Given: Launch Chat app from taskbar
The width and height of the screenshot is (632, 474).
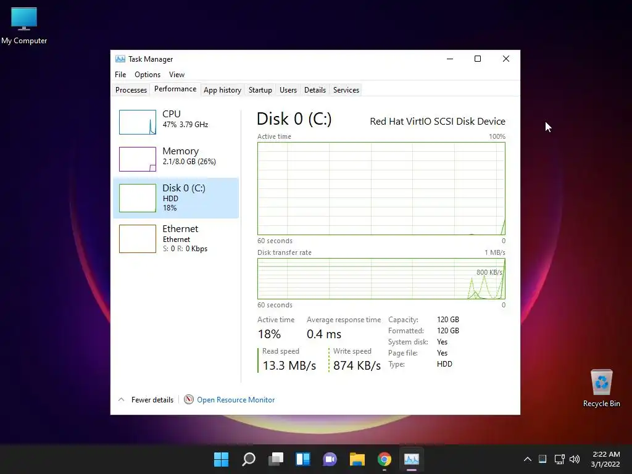Looking at the screenshot, I should [x=330, y=459].
